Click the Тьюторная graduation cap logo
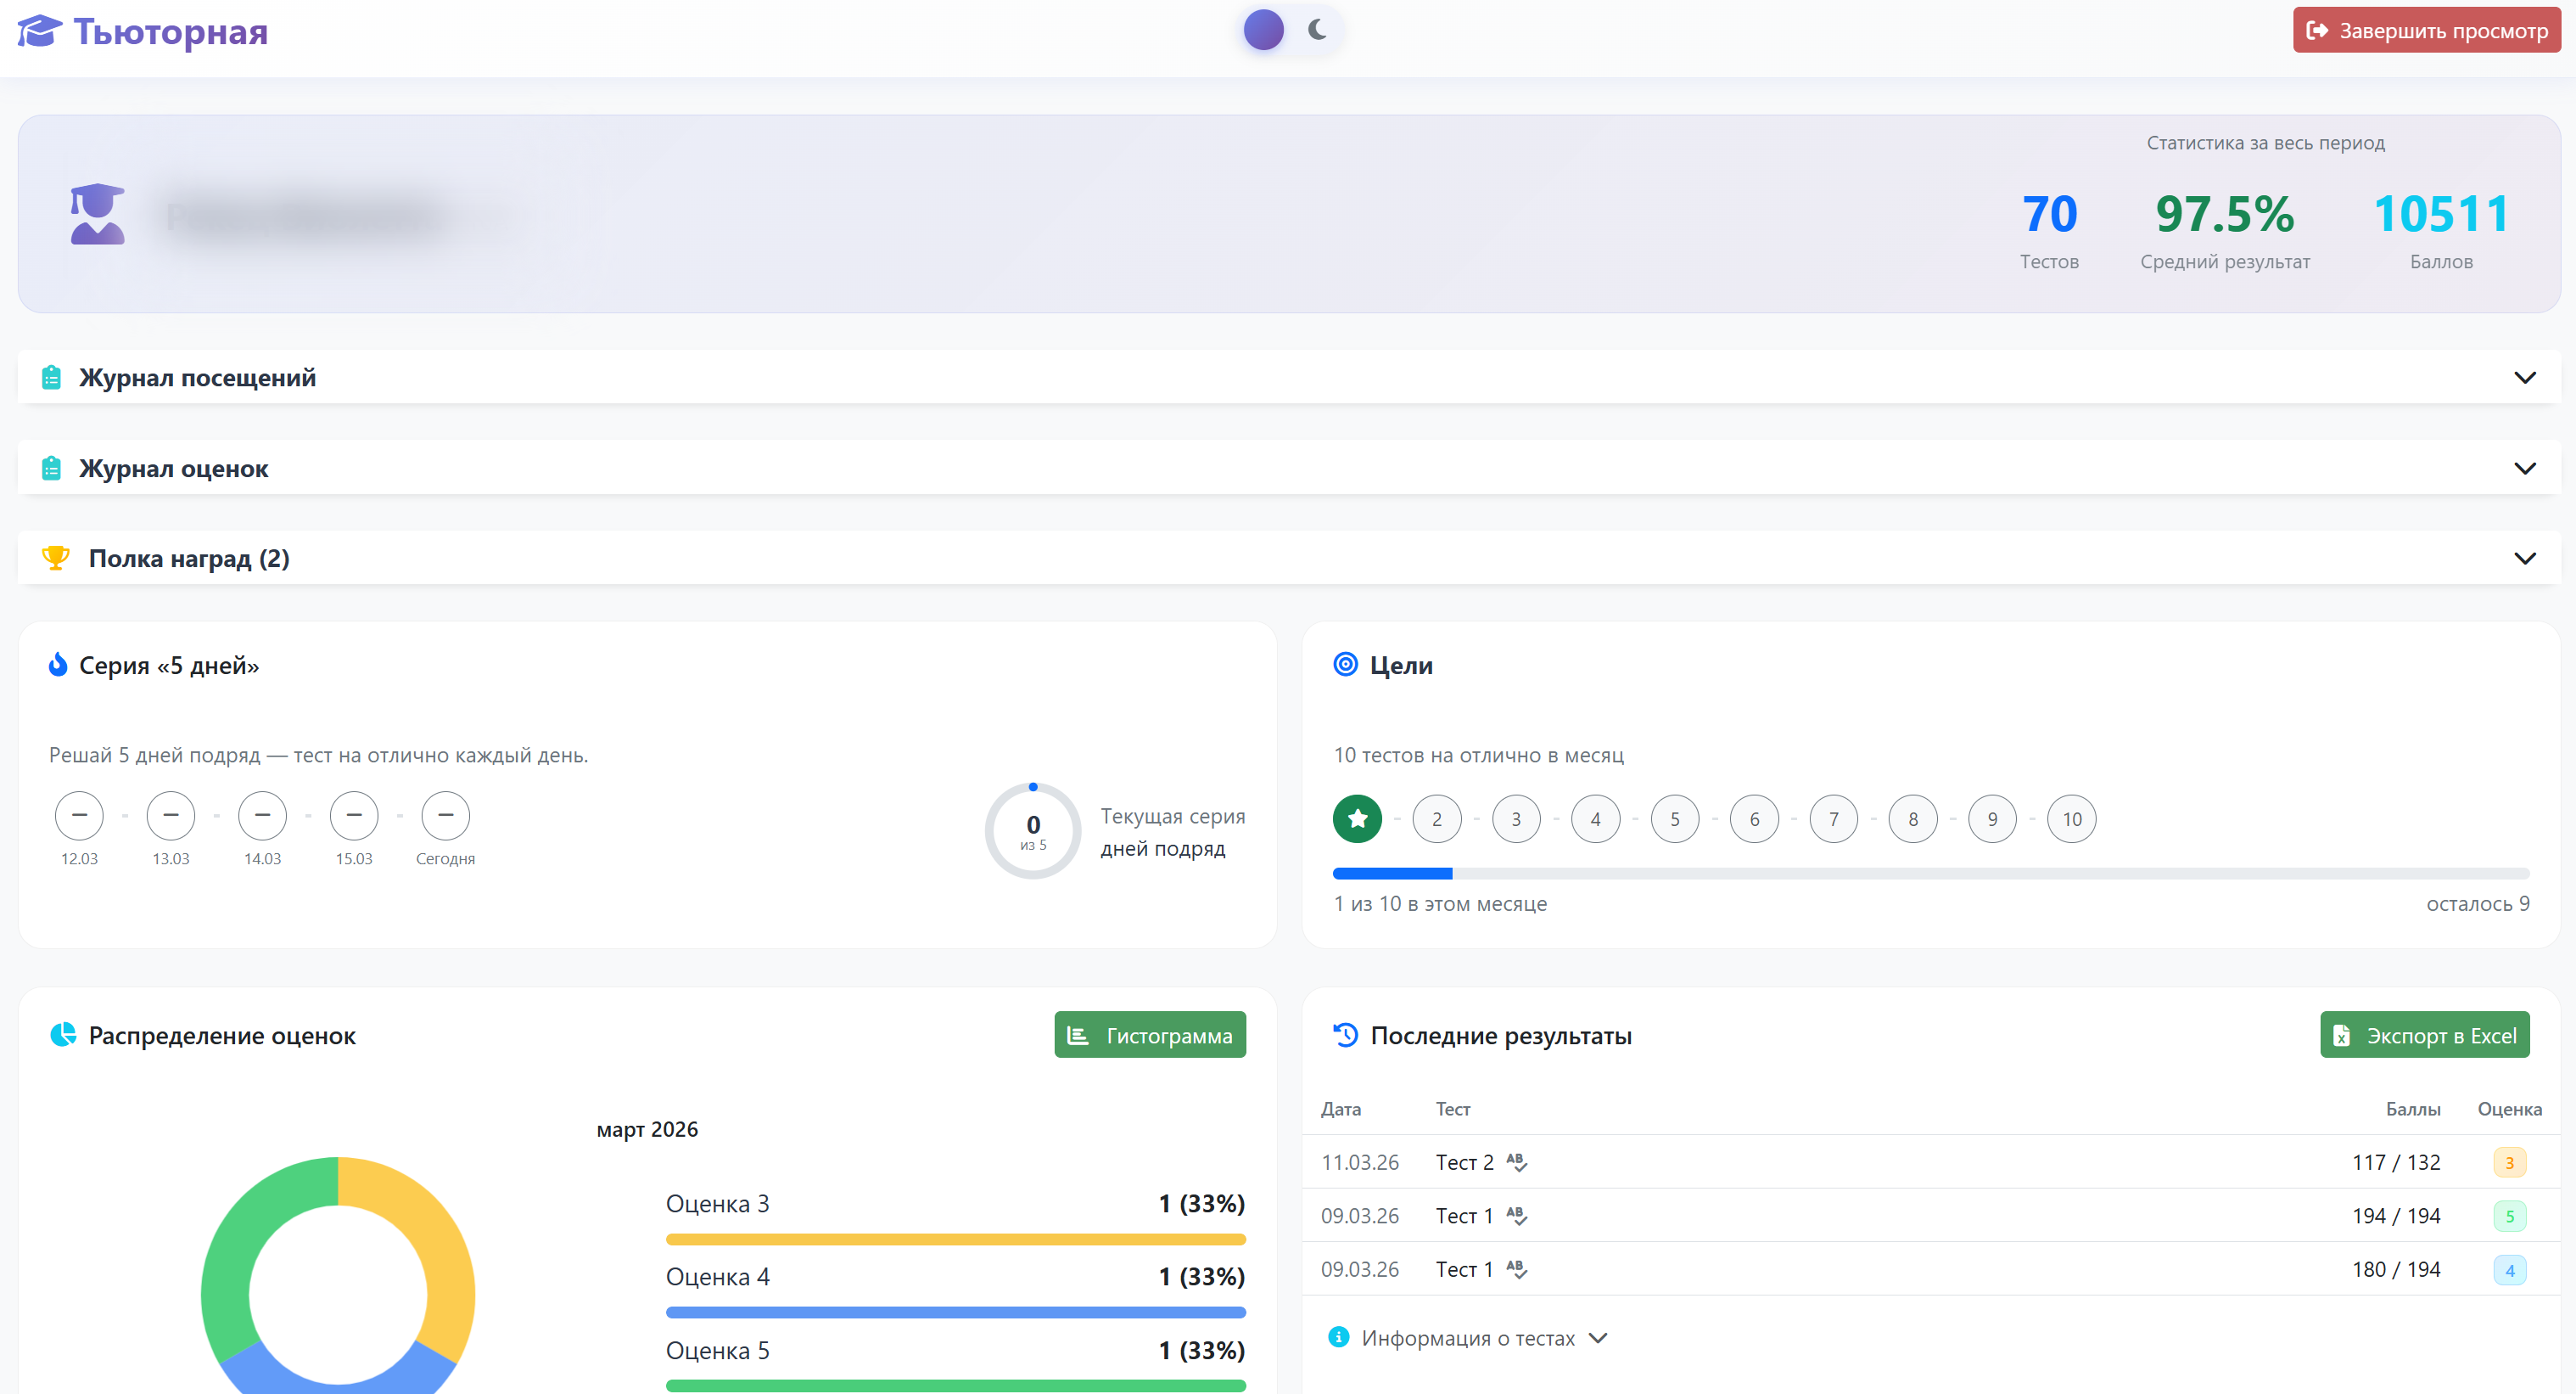 pyautogui.click(x=40, y=31)
